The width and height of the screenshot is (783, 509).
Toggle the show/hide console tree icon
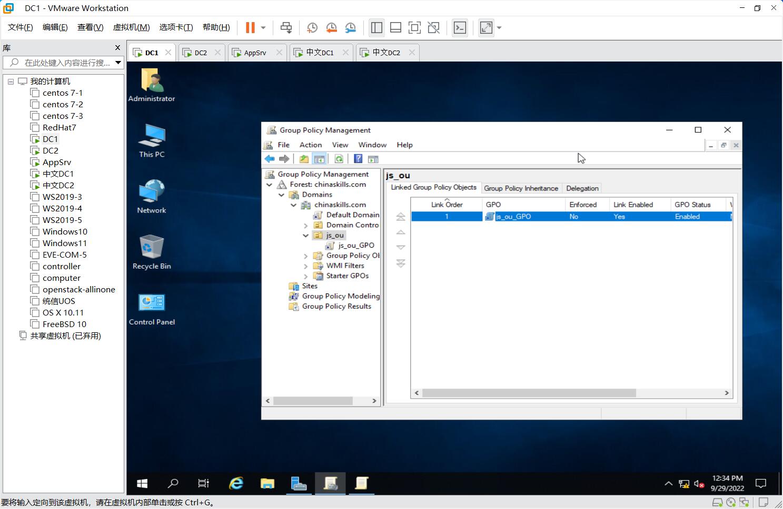[x=319, y=159]
